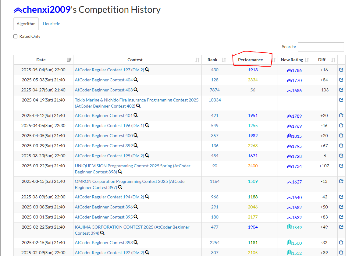Click magnifier beside AtCoder Regular Contest 196
Screen dimensions: 352x256
147,126
